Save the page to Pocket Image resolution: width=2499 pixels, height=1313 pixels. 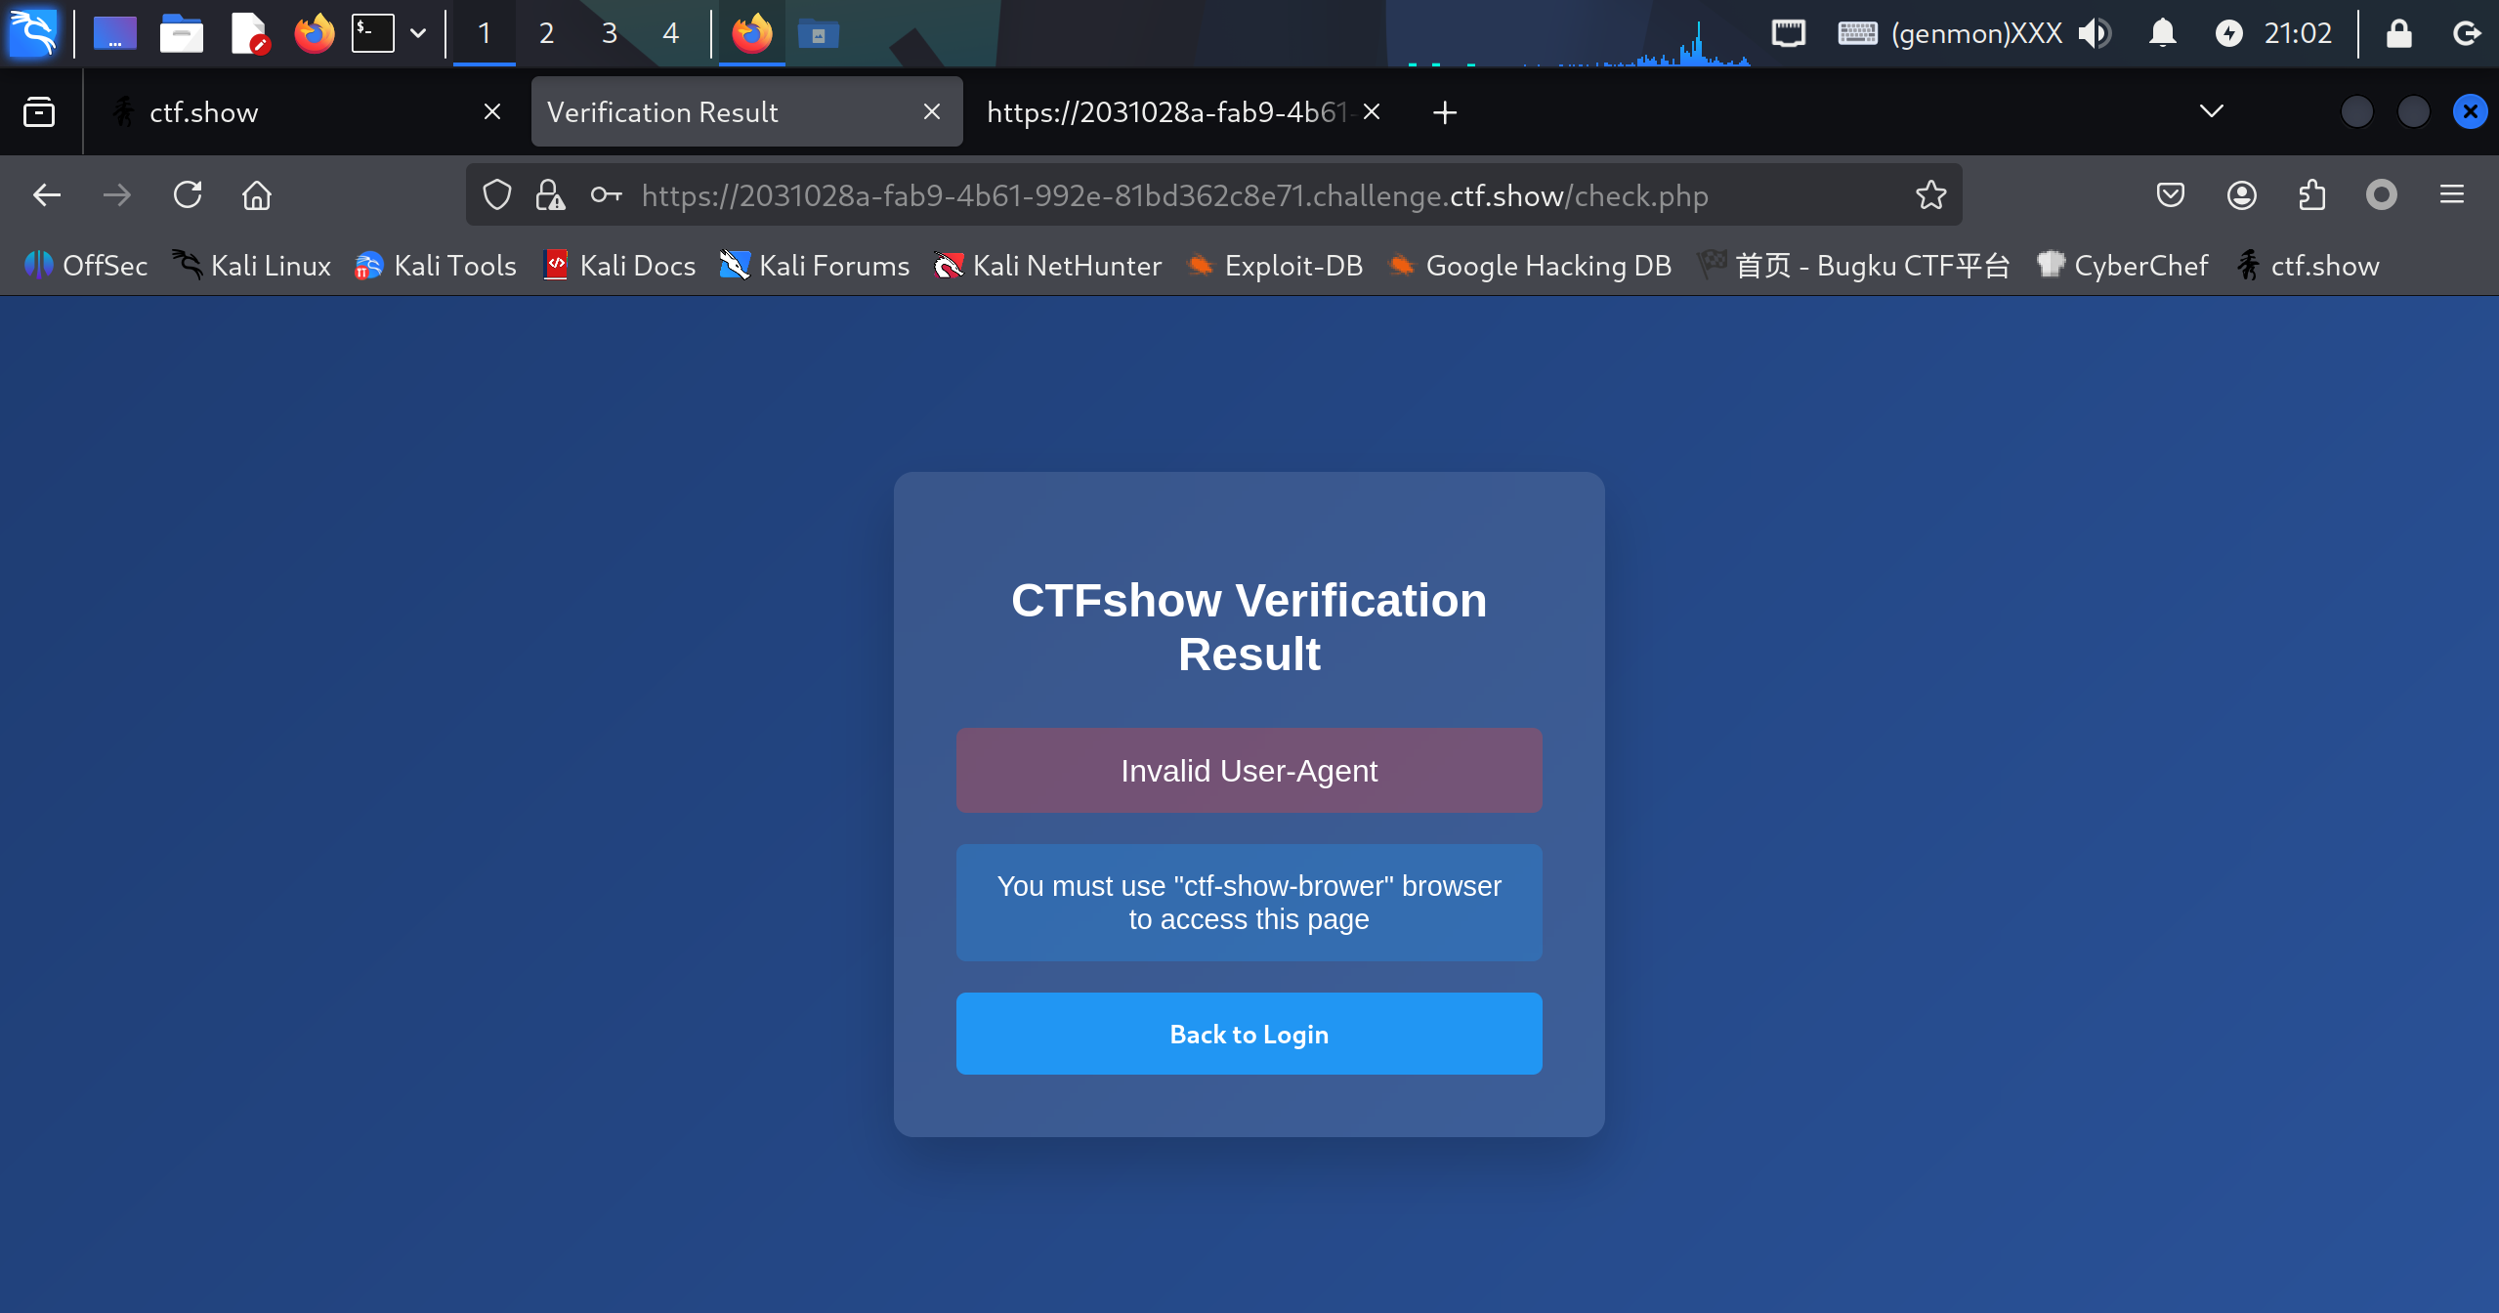point(2170,195)
